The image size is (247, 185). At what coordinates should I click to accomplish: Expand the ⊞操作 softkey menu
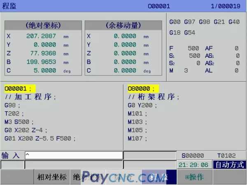coord(194,177)
